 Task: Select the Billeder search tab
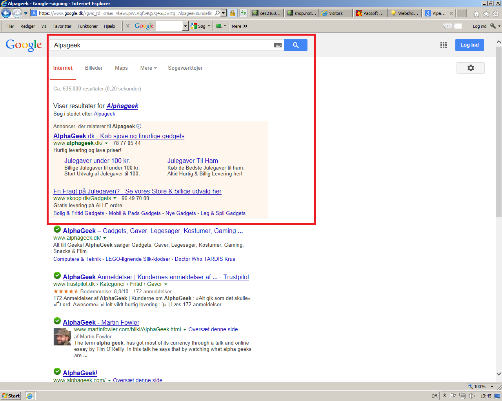[x=94, y=68]
